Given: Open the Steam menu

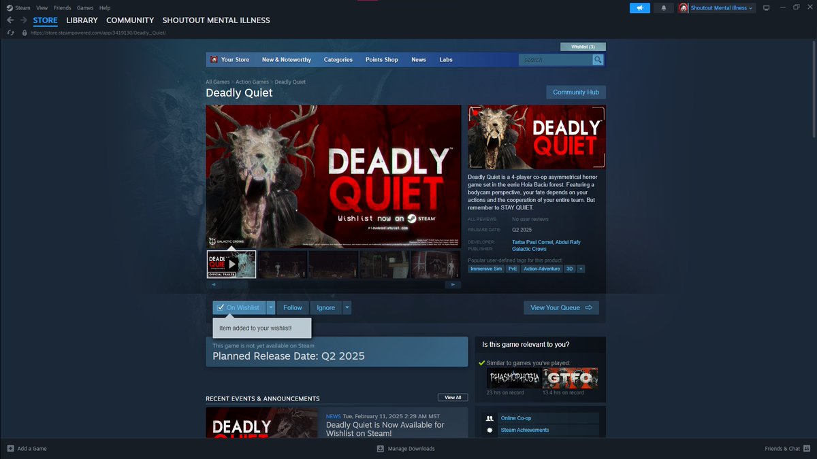Looking at the screenshot, I should pos(22,8).
